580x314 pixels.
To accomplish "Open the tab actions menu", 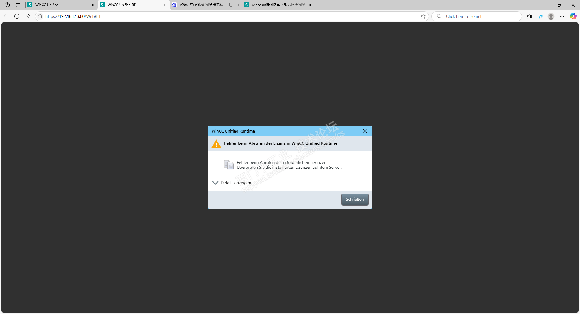I will tap(18, 5).
